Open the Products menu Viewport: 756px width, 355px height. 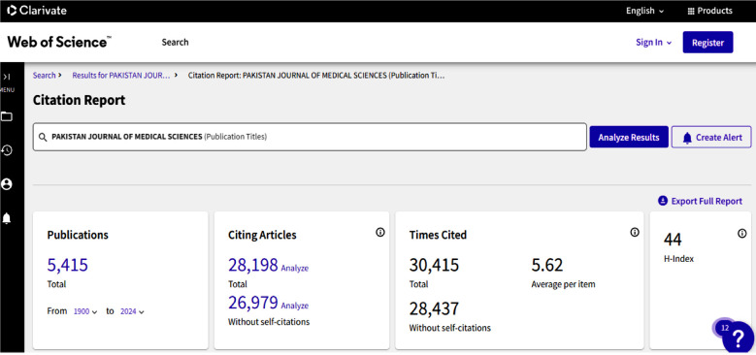tap(709, 11)
